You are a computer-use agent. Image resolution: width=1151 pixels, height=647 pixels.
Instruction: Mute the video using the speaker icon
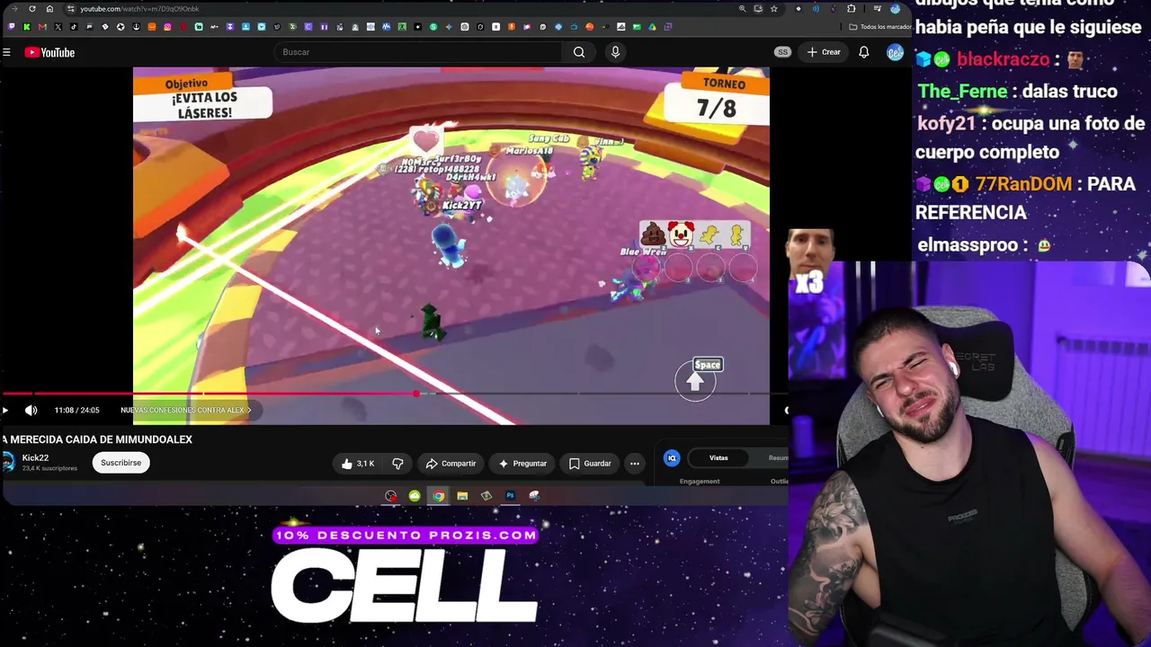click(31, 411)
